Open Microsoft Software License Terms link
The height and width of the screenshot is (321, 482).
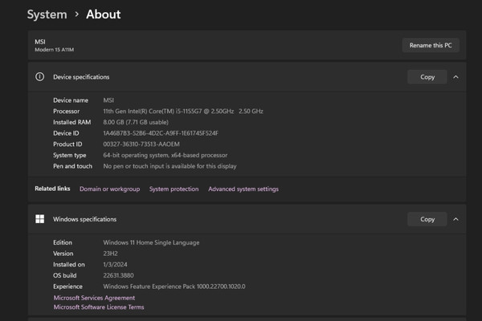tap(99, 307)
